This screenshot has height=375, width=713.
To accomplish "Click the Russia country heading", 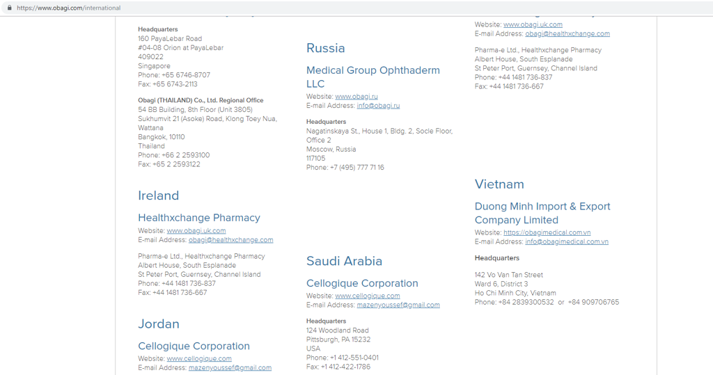I will [x=325, y=48].
